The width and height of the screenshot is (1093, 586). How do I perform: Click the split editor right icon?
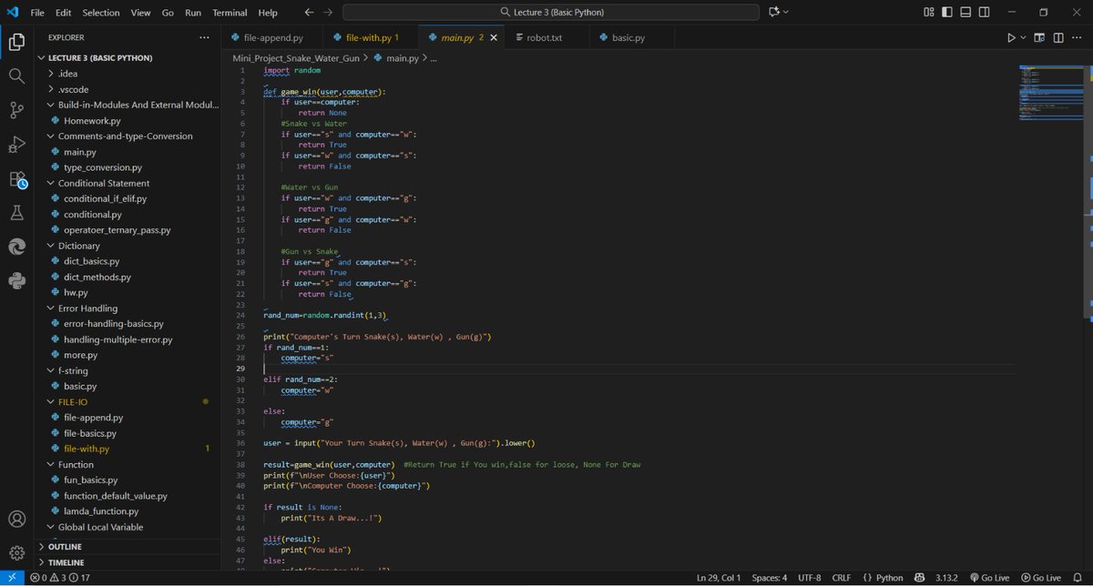1058,38
